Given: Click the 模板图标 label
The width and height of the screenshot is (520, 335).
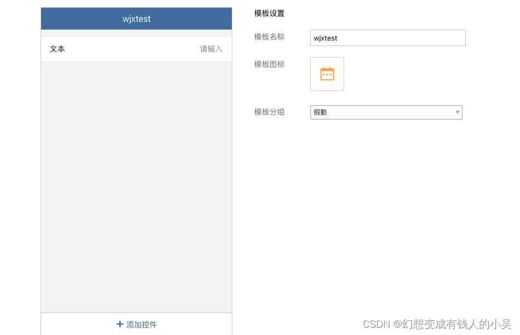Looking at the screenshot, I should pos(269,64).
